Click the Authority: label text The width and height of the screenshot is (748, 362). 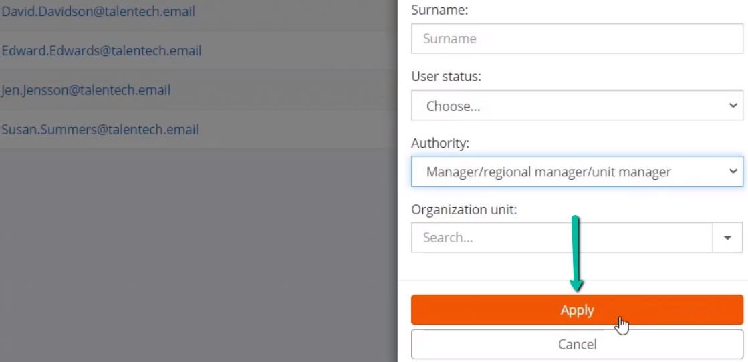click(x=440, y=143)
